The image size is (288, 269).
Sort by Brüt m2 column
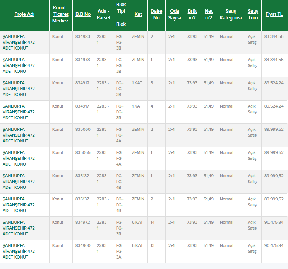point(192,14)
